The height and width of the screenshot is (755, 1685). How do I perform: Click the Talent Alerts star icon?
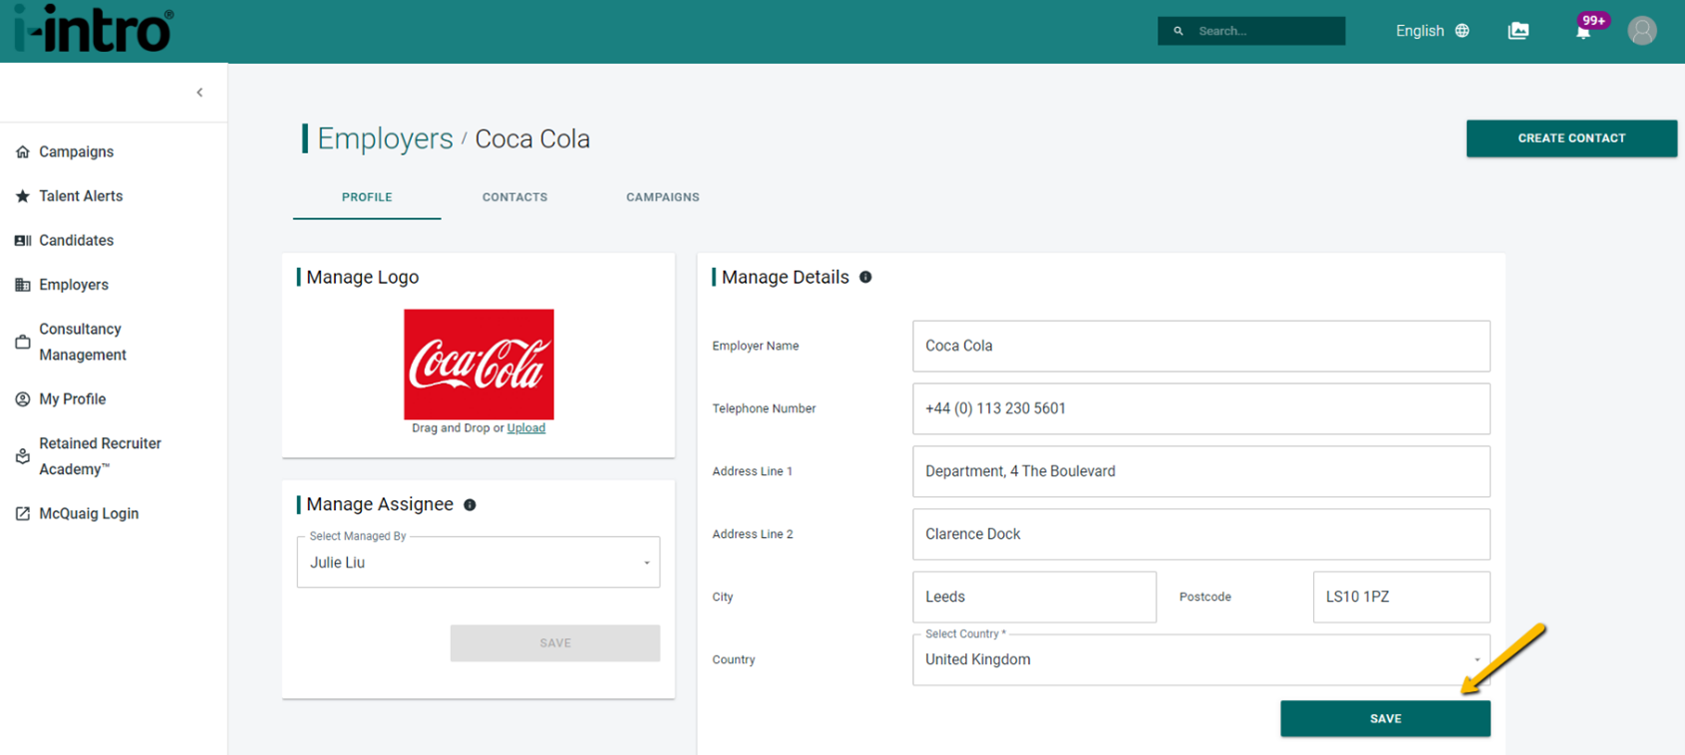[x=23, y=196]
